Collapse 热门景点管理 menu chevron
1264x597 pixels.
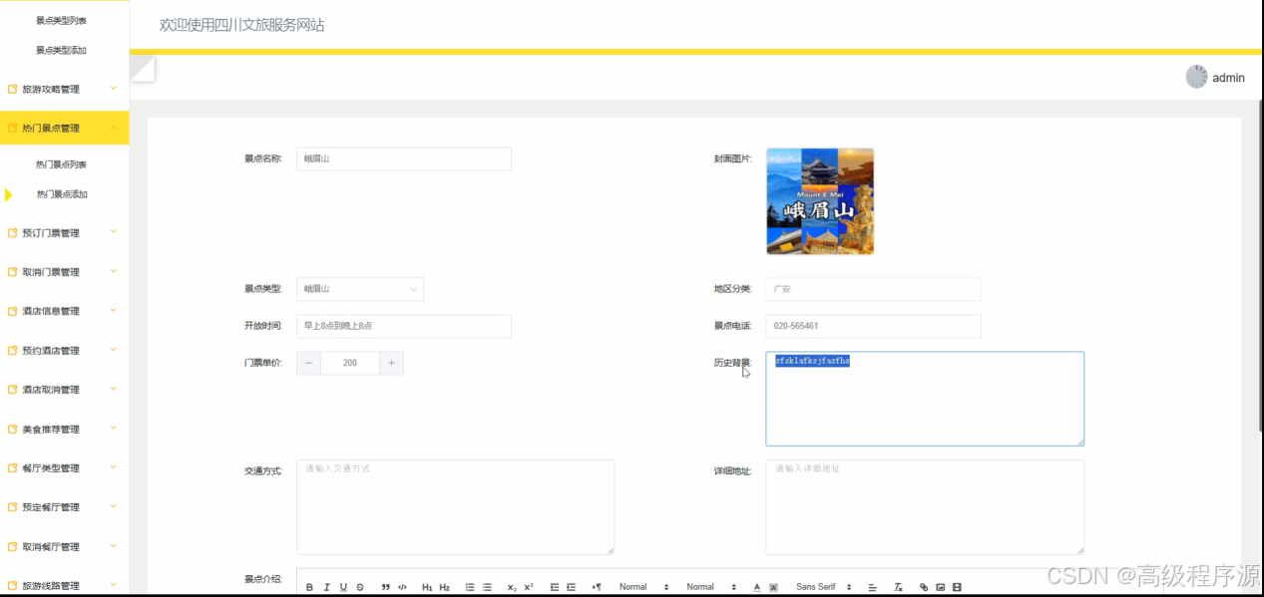tap(114, 128)
